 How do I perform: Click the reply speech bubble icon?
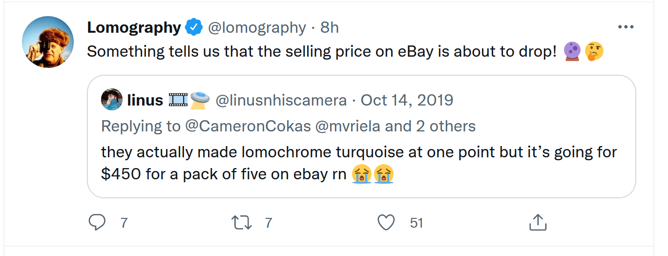pos(97,223)
